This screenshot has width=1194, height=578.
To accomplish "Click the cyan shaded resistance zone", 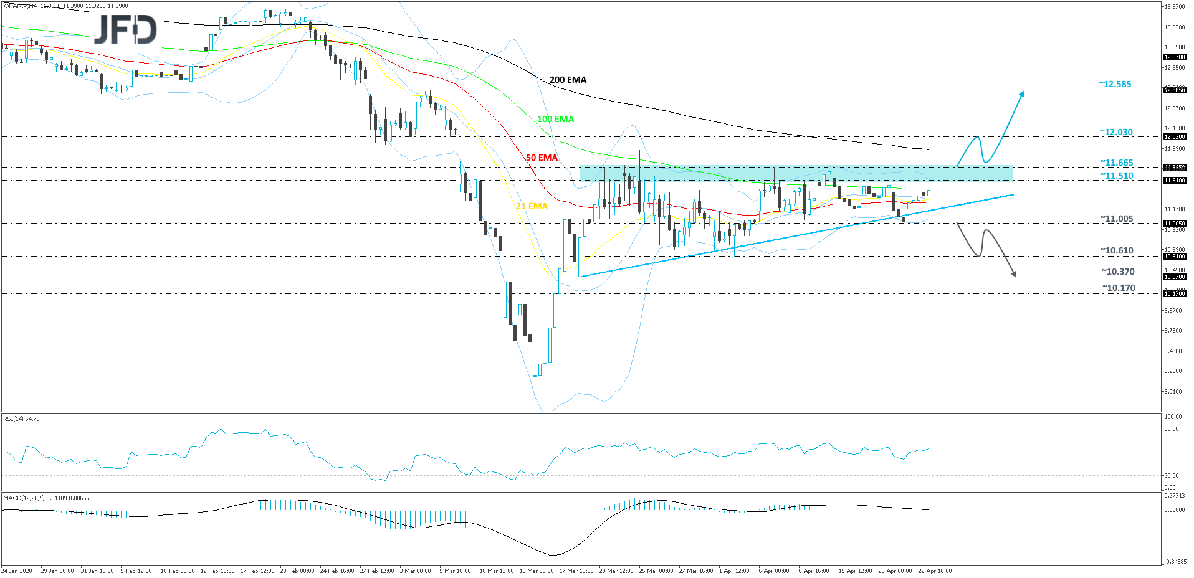I will pyautogui.click(x=796, y=173).
